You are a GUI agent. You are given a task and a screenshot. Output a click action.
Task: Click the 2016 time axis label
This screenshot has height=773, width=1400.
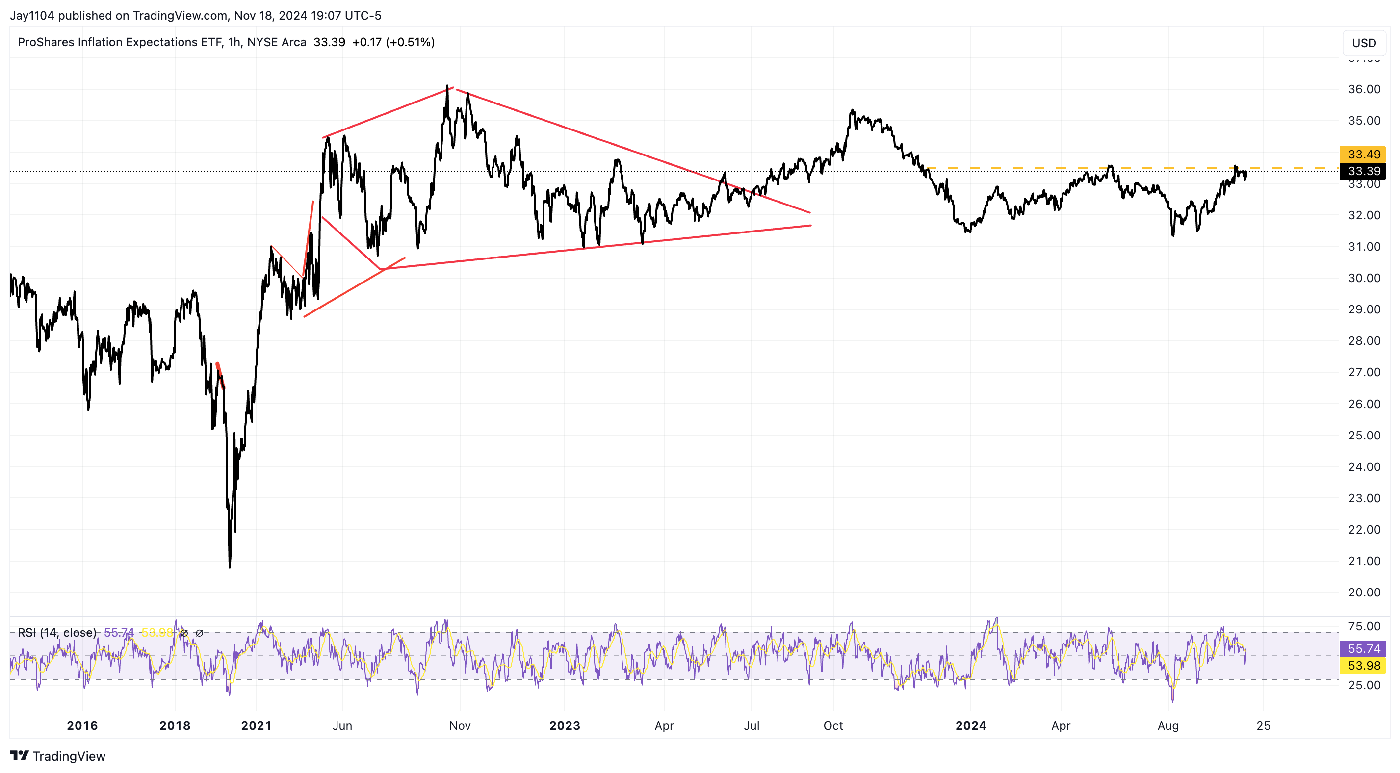point(82,726)
